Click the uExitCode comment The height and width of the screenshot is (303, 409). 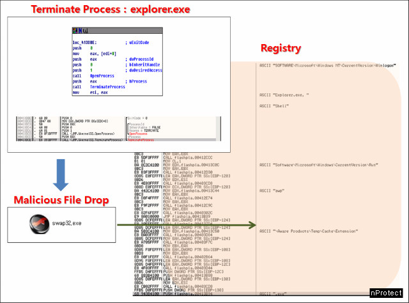(x=137, y=43)
